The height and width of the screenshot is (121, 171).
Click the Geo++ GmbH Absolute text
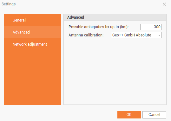pyautogui.click(x=132, y=35)
